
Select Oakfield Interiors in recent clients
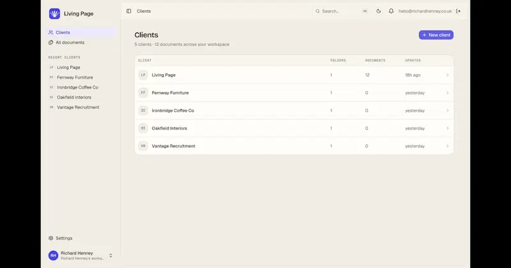(x=74, y=98)
